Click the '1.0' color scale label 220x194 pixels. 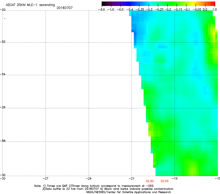215,10
